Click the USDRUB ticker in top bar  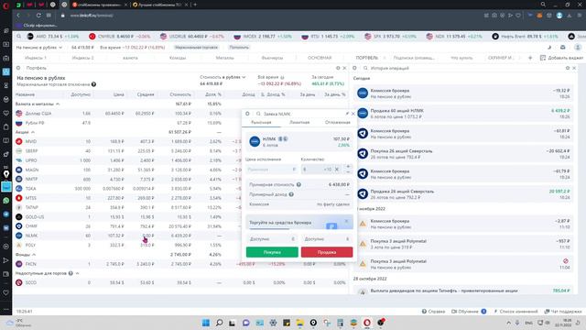click(x=191, y=37)
